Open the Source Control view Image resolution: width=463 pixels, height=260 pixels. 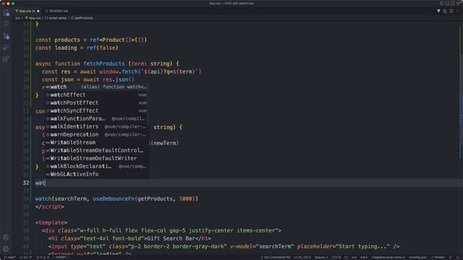point(6,36)
